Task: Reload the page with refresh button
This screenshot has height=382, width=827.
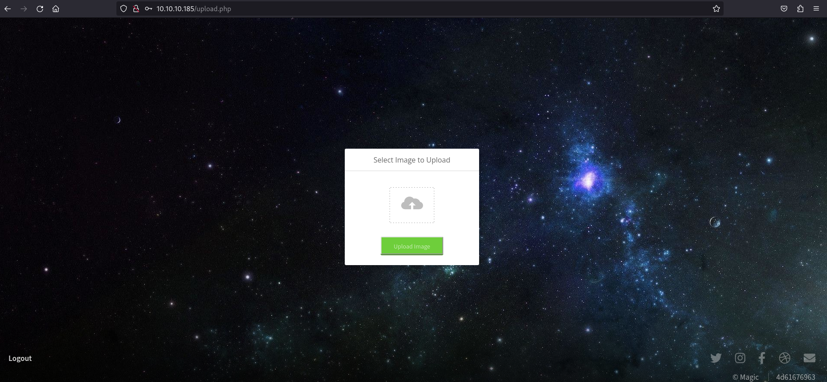Action: tap(40, 9)
